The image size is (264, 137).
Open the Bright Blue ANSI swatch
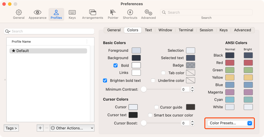248,85
